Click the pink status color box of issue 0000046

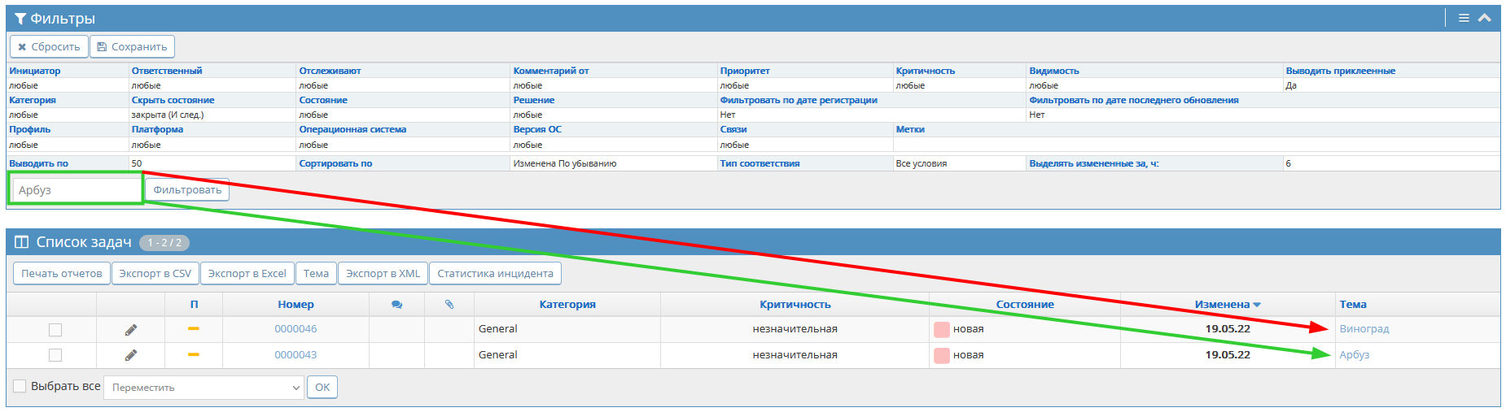click(x=941, y=330)
